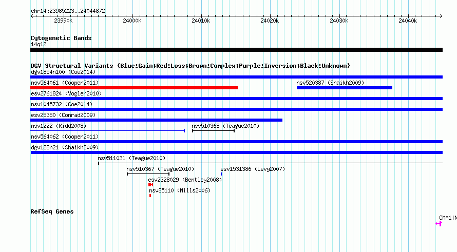The image size is (457, 252).
Task: Click the nsv510367 (Teague2010) black span
Action: click(148, 174)
